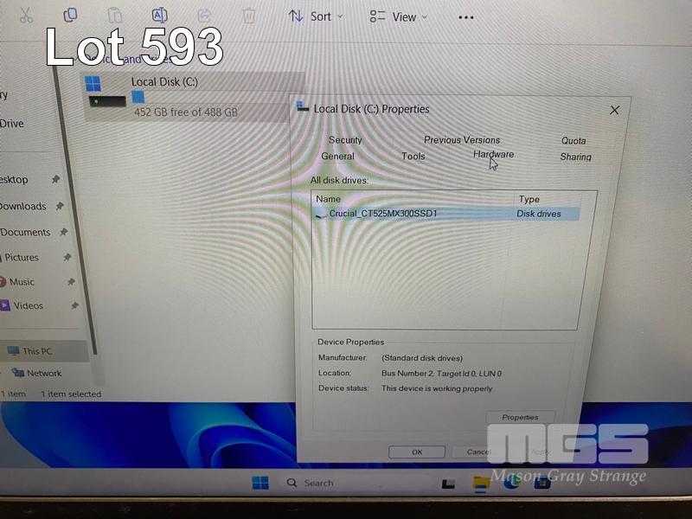Image resolution: width=692 pixels, height=519 pixels.
Task: Open the three-dot See more menu
Action: 465,17
